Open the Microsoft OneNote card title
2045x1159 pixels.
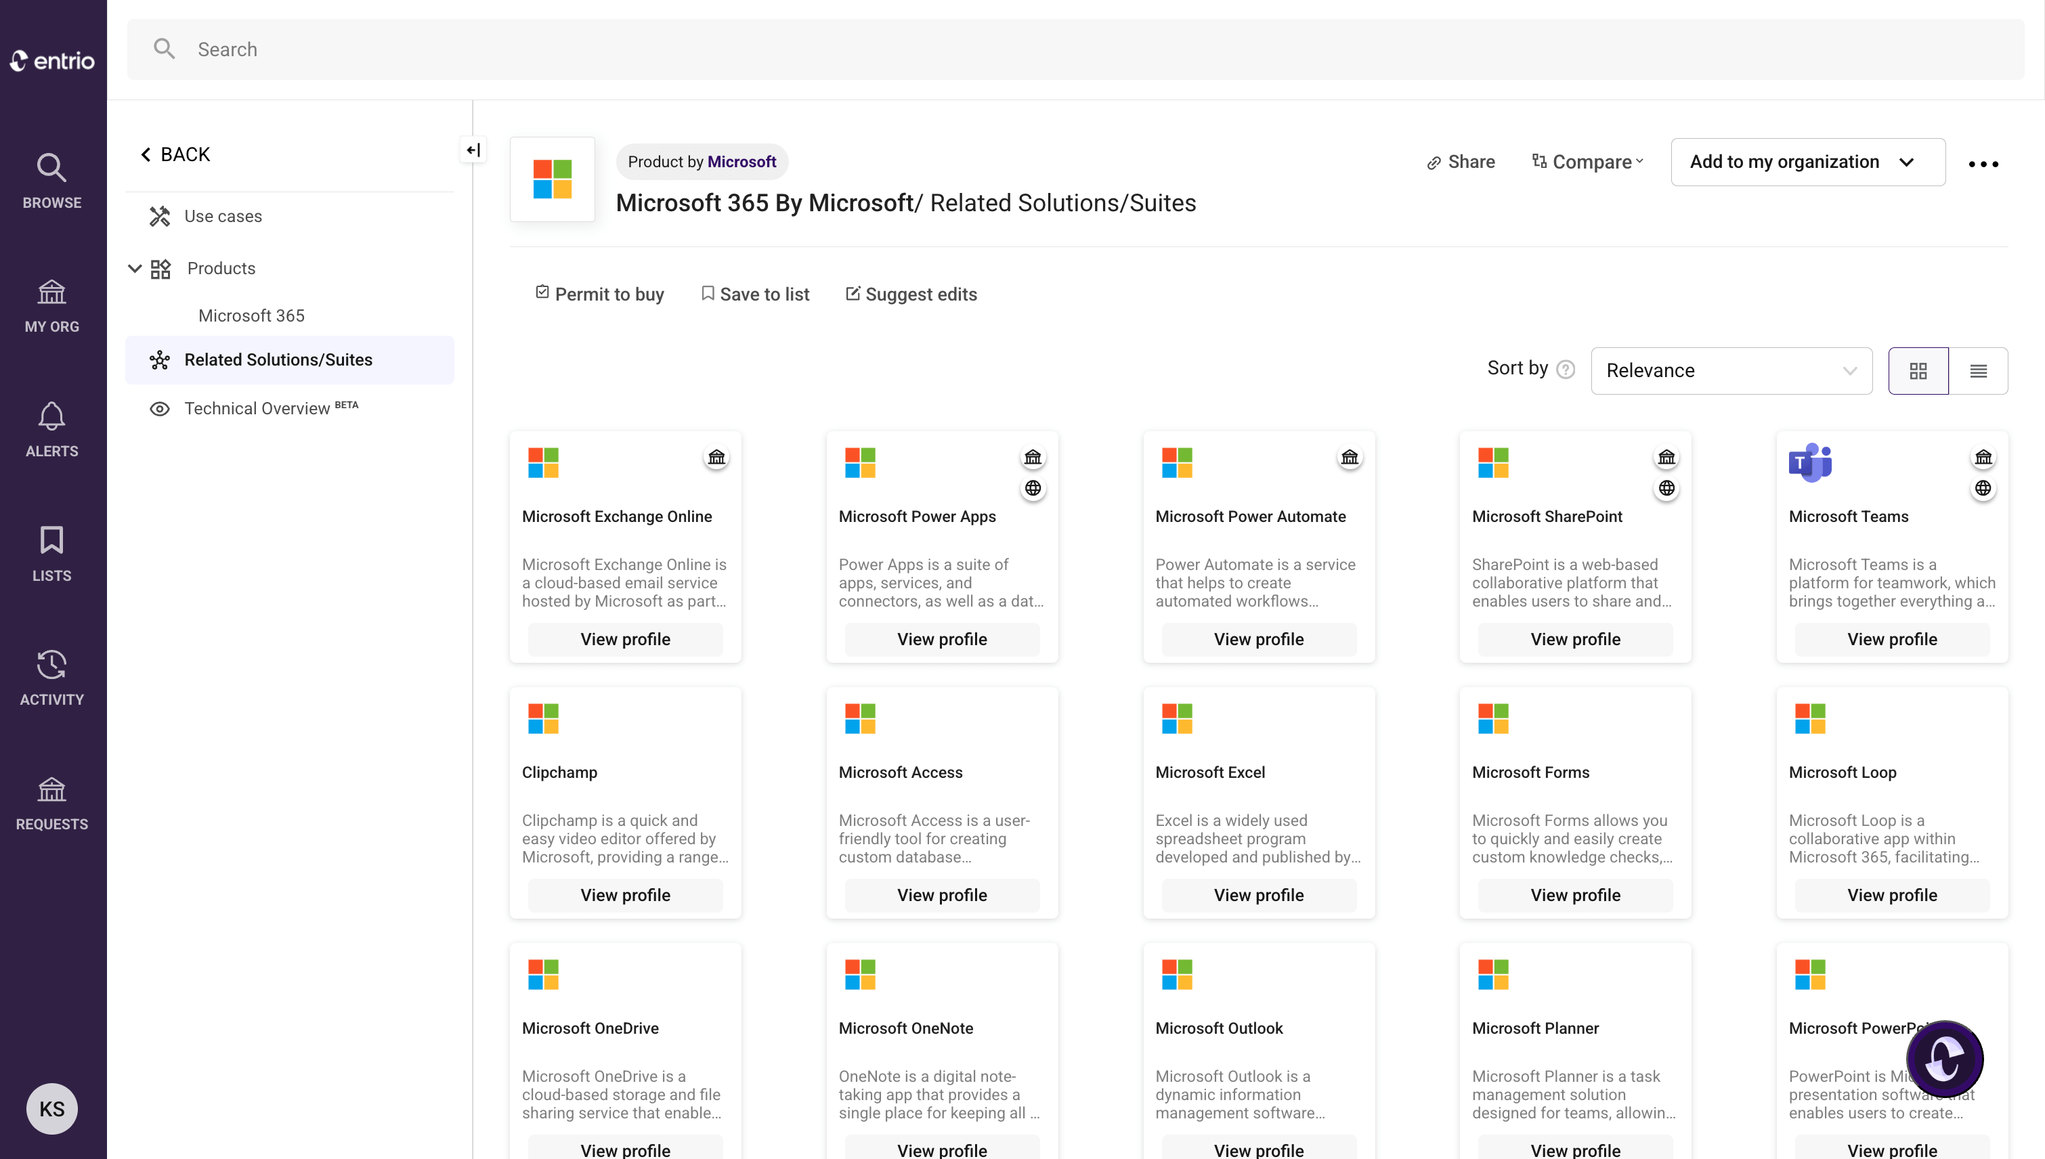coord(906,1028)
